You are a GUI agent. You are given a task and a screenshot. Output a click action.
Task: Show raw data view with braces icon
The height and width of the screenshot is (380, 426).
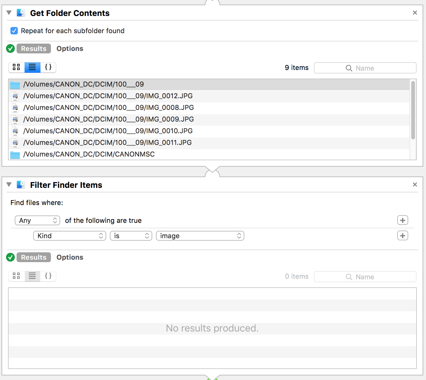(48, 68)
